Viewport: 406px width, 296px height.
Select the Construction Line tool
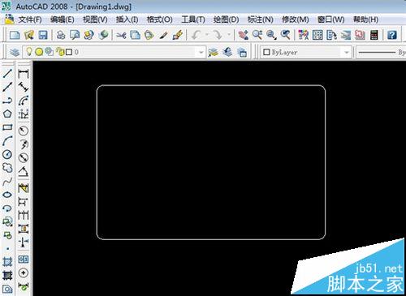[7, 87]
